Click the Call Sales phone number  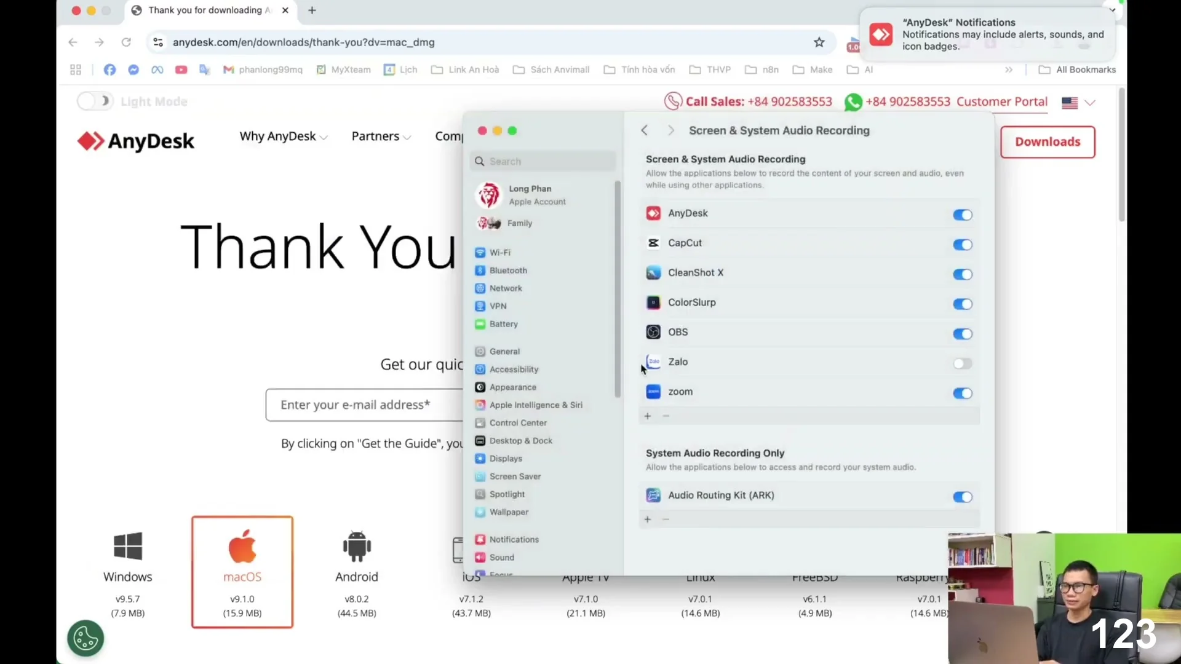pos(790,102)
